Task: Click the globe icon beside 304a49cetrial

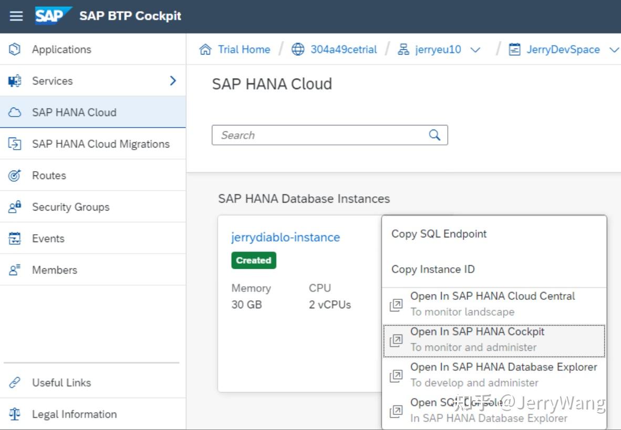Action: (x=298, y=49)
